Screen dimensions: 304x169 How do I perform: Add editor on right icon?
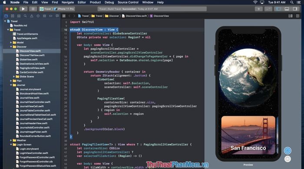[297, 16]
